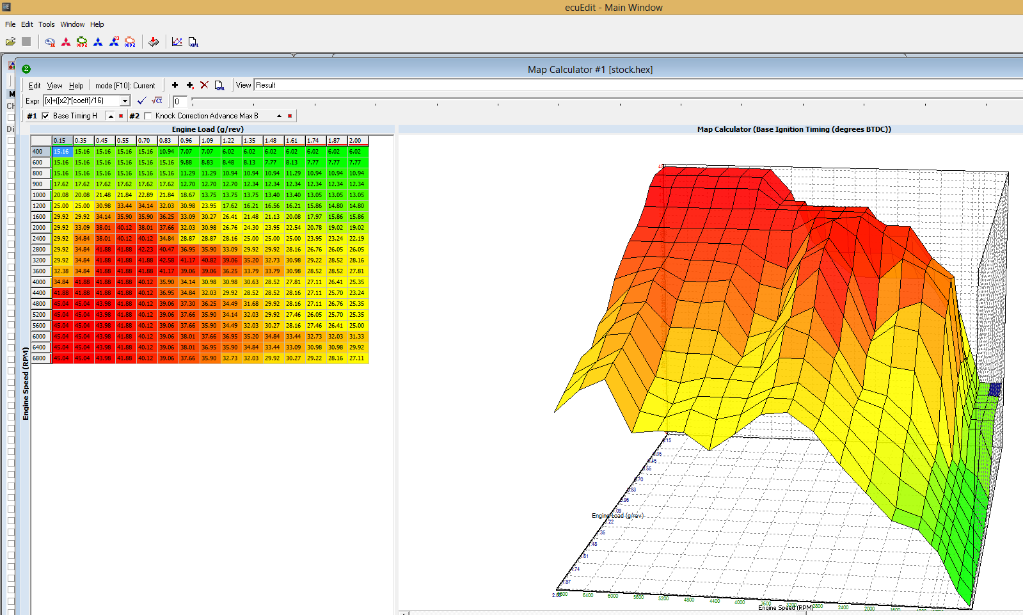Click the ECU read icon marked II

point(50,42)
